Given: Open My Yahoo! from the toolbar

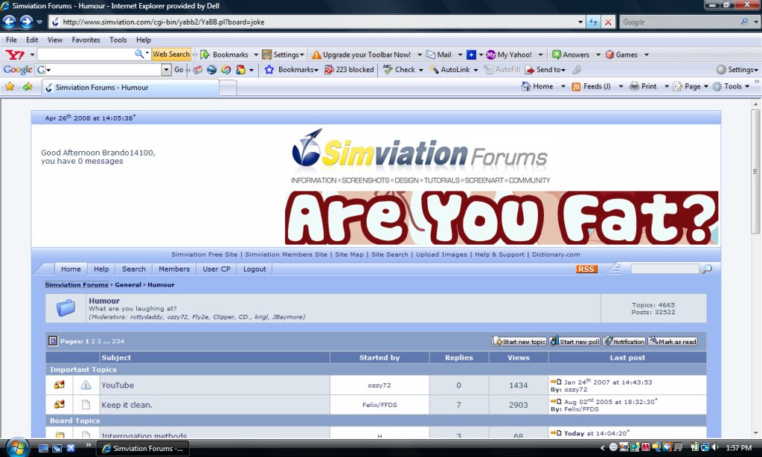Looking at the screenshot, I should 509,54.
